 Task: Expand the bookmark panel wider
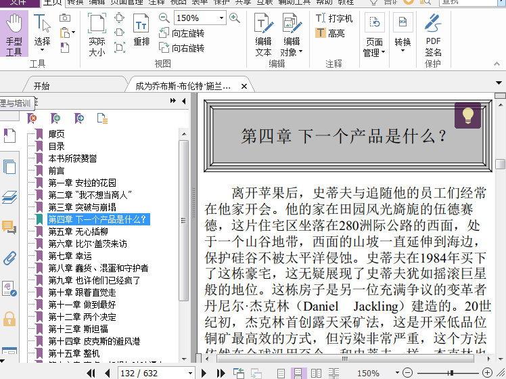click(x=173, y=101)
